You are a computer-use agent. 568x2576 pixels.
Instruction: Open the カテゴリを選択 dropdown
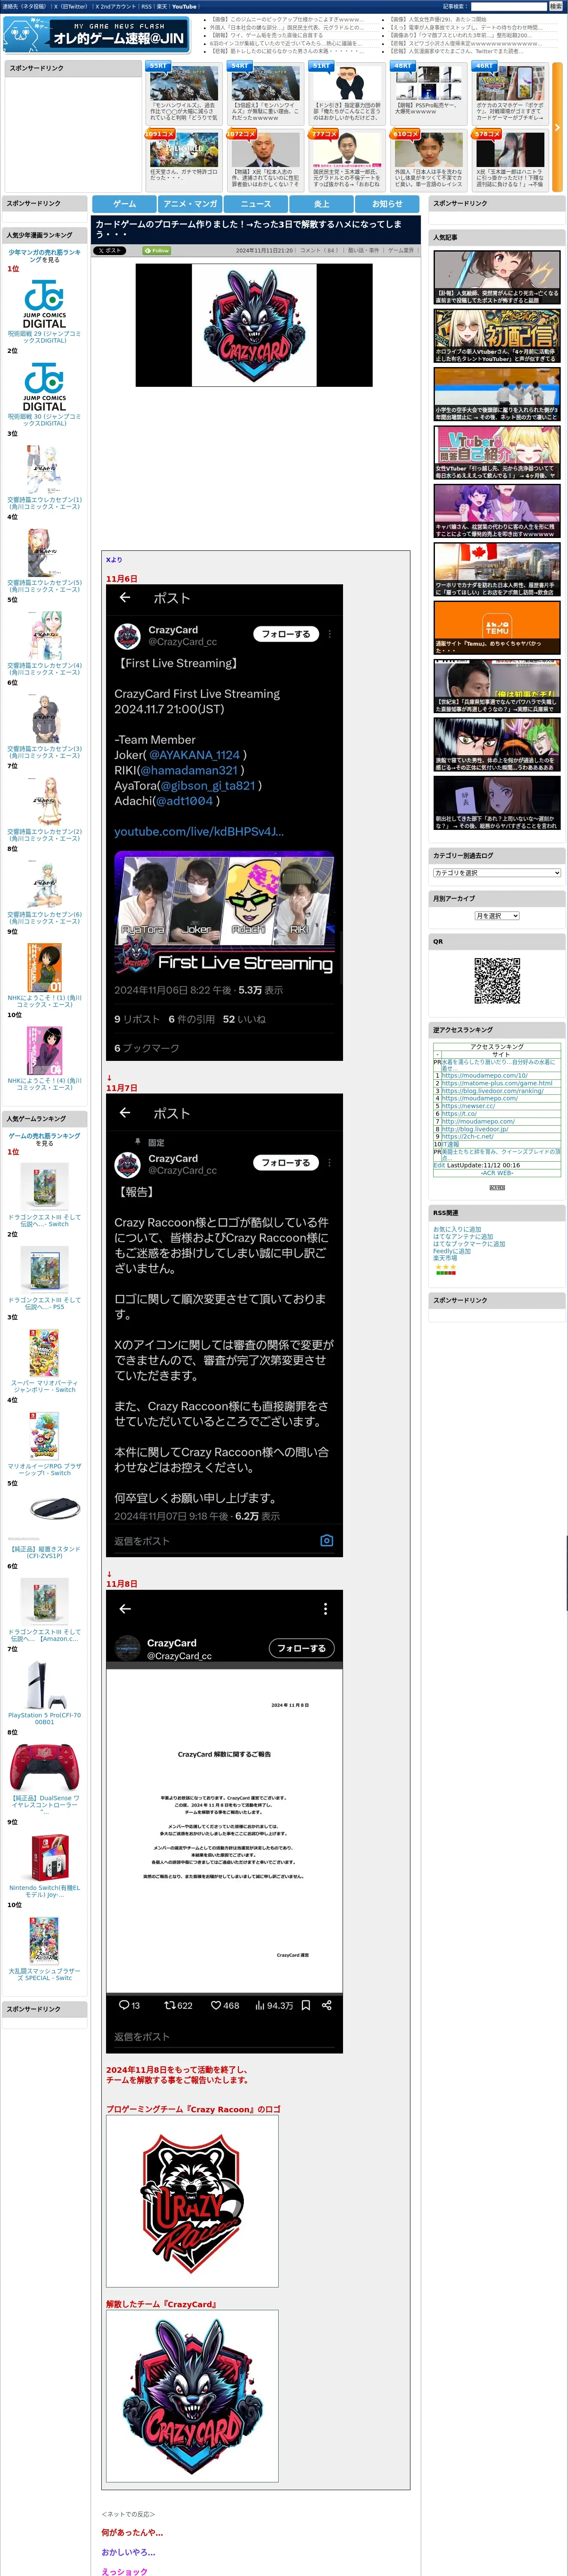click(497, 873)
